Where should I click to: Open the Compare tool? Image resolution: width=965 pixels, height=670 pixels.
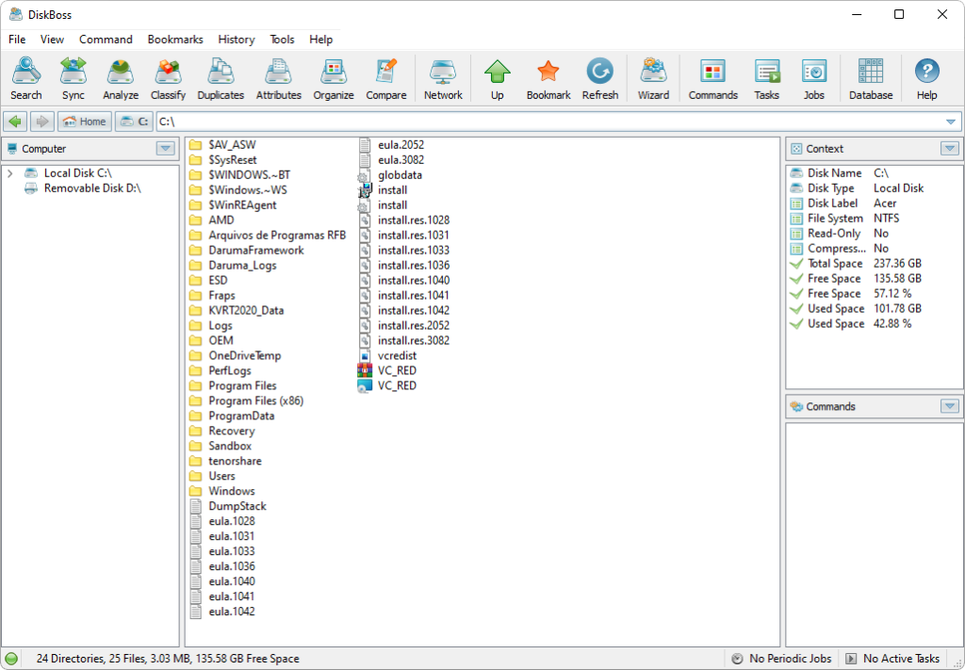385,78
